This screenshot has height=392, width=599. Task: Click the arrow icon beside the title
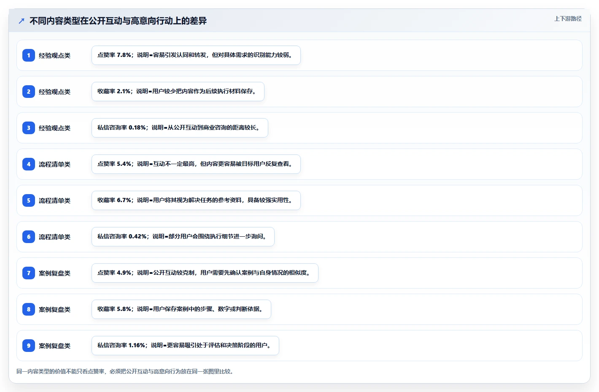tap(22, 21)
